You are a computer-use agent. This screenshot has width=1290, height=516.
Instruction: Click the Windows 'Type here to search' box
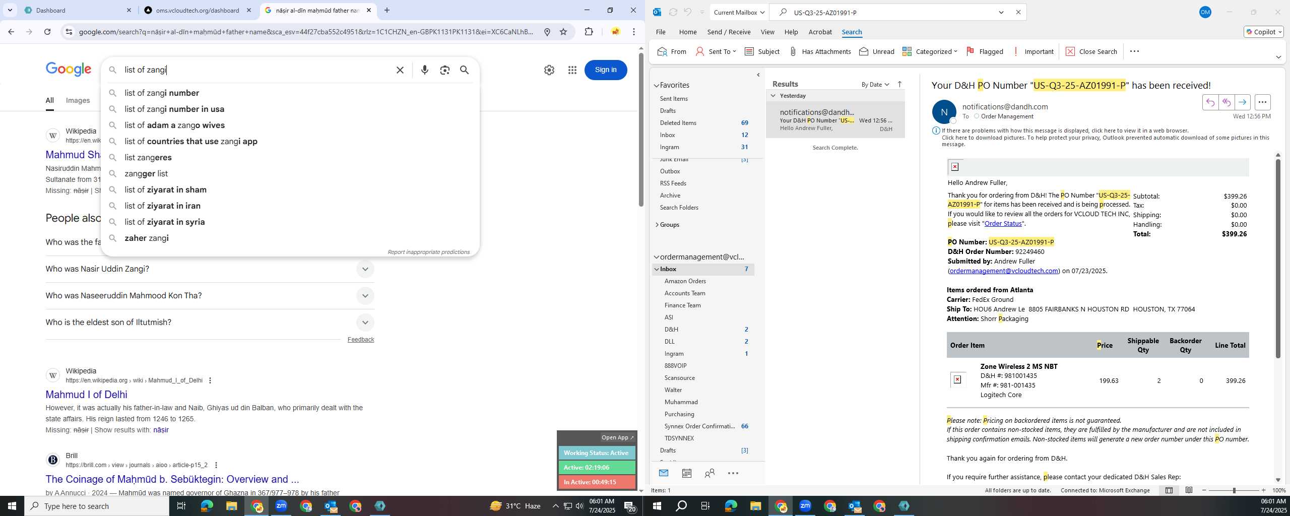tap(97, 506)
